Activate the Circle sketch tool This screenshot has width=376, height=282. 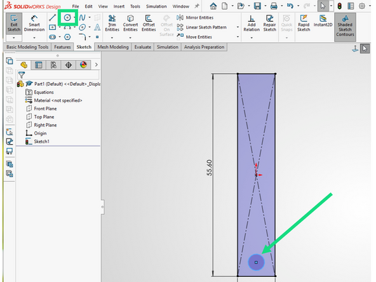pyautogui.click(x=67, y=18)
